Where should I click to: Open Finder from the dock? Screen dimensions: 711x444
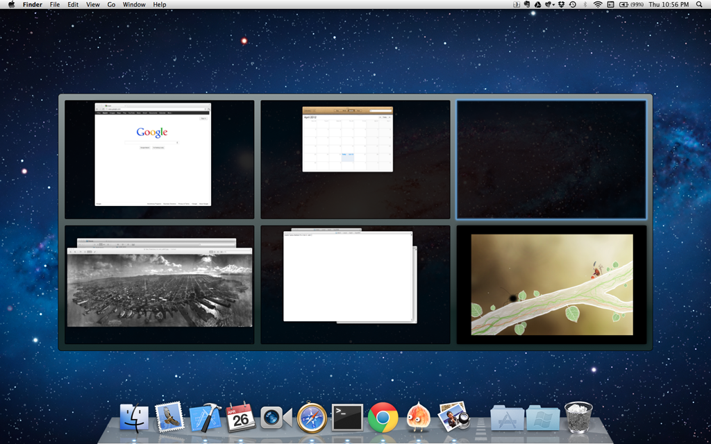coord(134,418)
